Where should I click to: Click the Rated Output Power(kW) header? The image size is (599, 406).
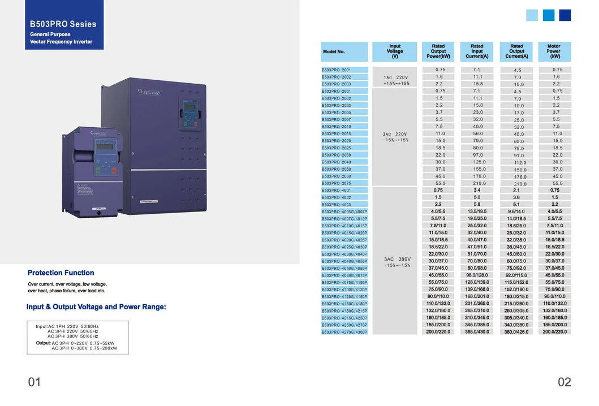pyautogui.click(x=438, y=51)
